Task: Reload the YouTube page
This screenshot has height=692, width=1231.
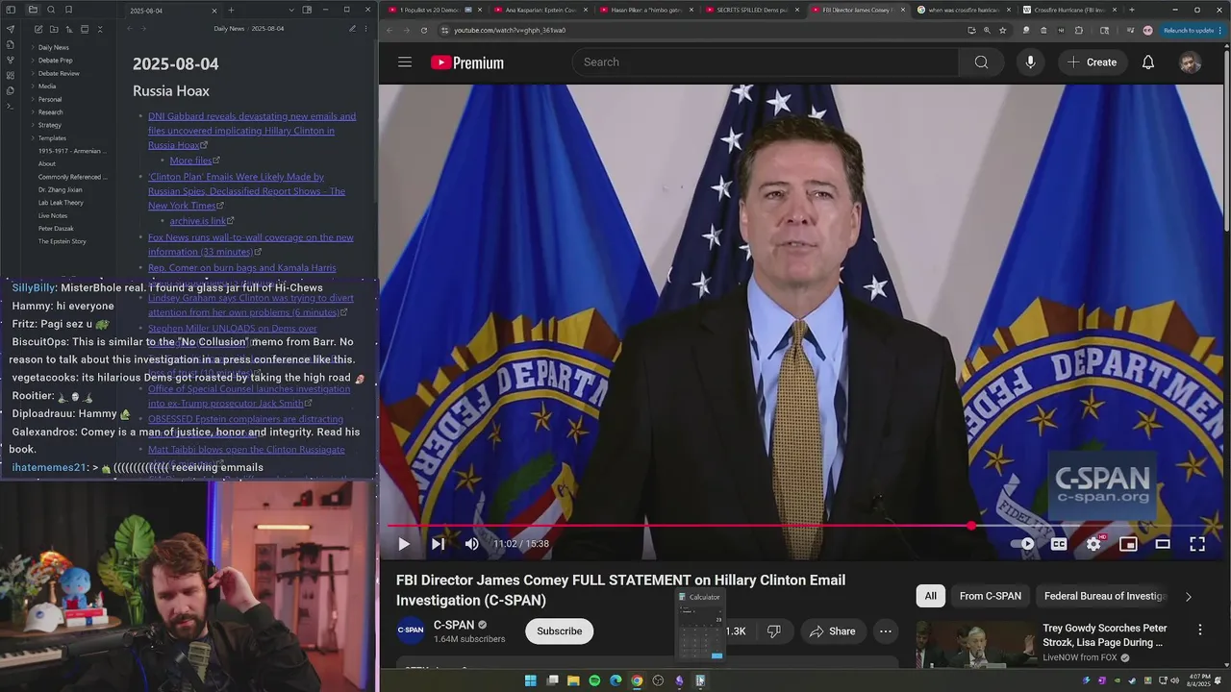Action: pos(424,30)
